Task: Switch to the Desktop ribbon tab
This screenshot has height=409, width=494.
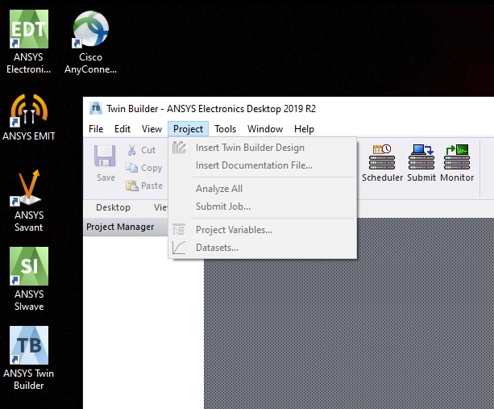Action: pyautogui.click(x=113, y=207)
